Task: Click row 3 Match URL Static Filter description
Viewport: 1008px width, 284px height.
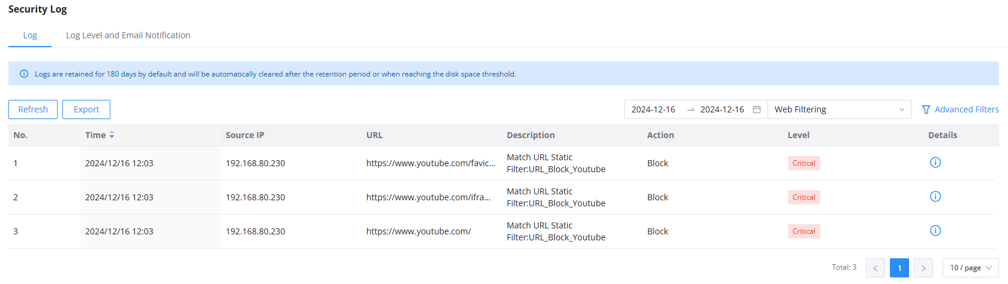Action: pyautogui.click(x=556, y=231)
